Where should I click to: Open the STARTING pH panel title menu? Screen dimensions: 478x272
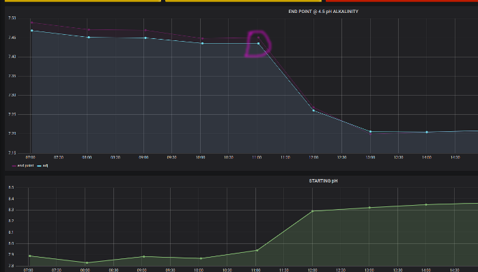[323, 181]
